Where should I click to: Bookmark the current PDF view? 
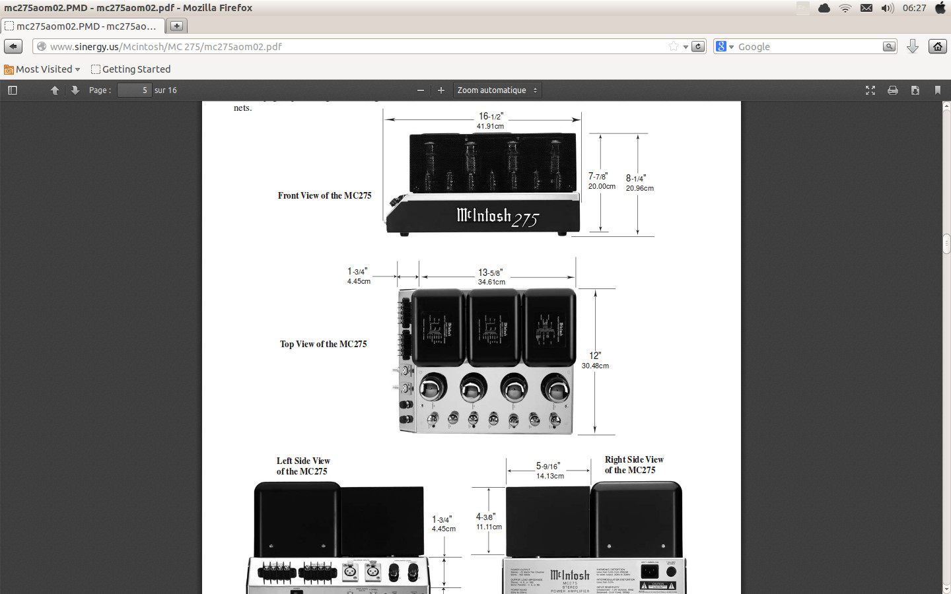click(938, 90)
